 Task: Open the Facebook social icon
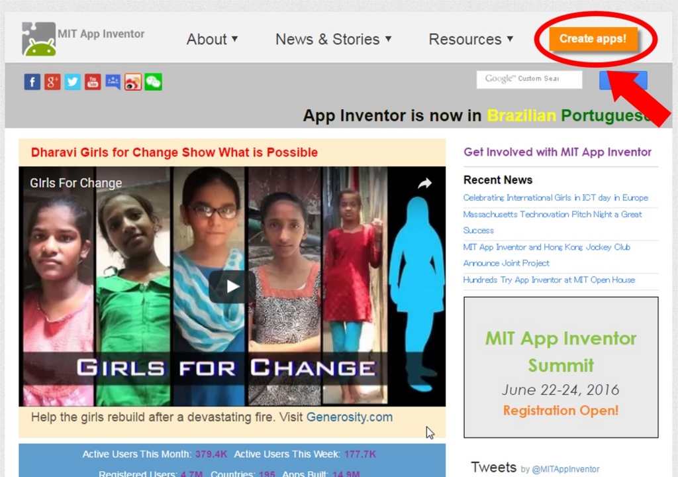32,81
